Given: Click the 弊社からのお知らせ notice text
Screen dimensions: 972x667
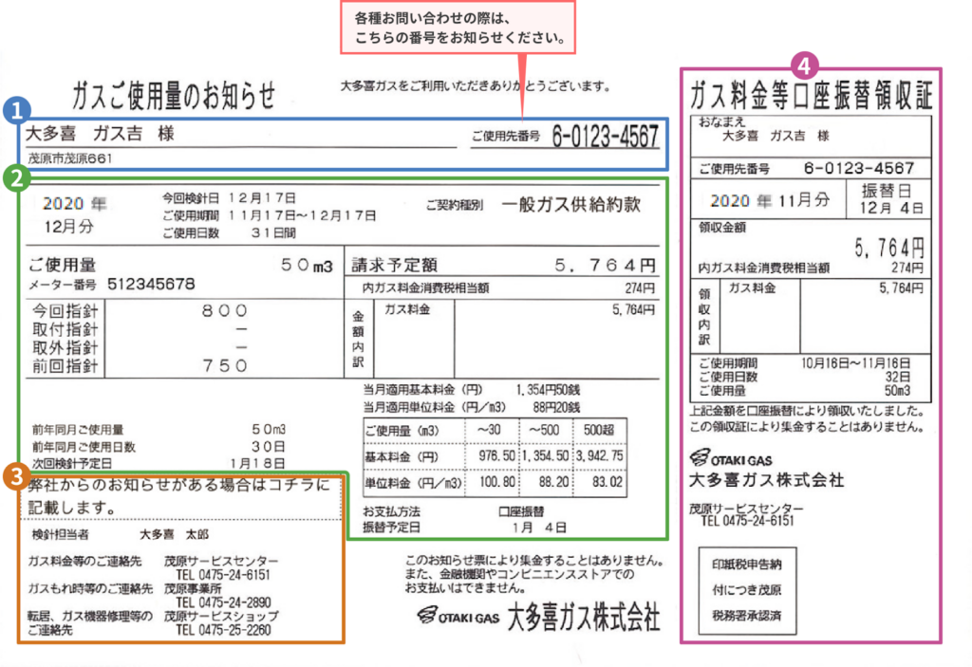Looking at the screenshot, I should coord(179,496).
